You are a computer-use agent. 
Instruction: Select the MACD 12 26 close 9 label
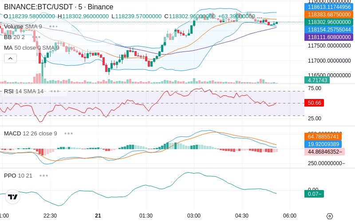[31, 134]
